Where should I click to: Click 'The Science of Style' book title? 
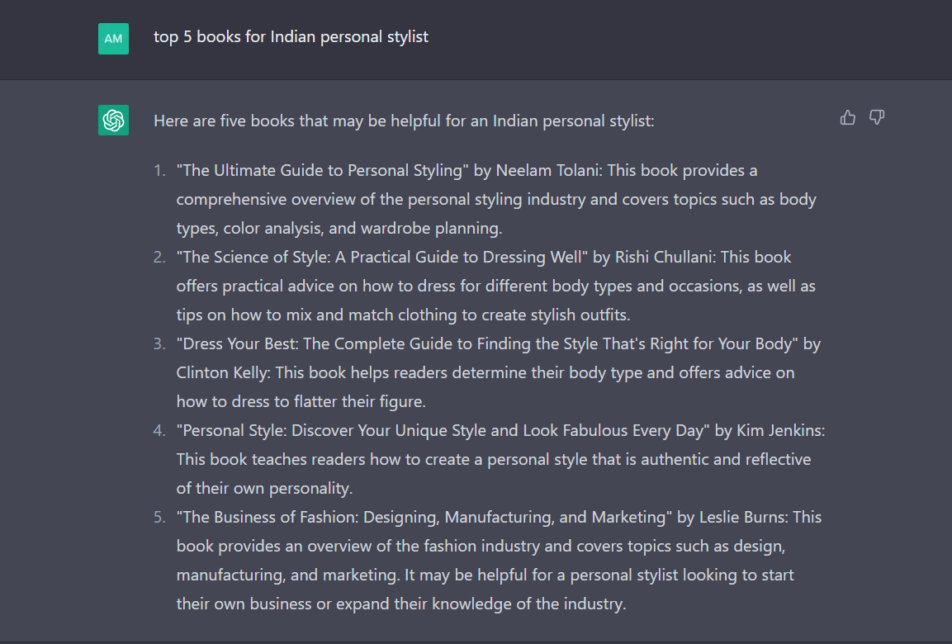pyautogui.click(x=382, y=258)
